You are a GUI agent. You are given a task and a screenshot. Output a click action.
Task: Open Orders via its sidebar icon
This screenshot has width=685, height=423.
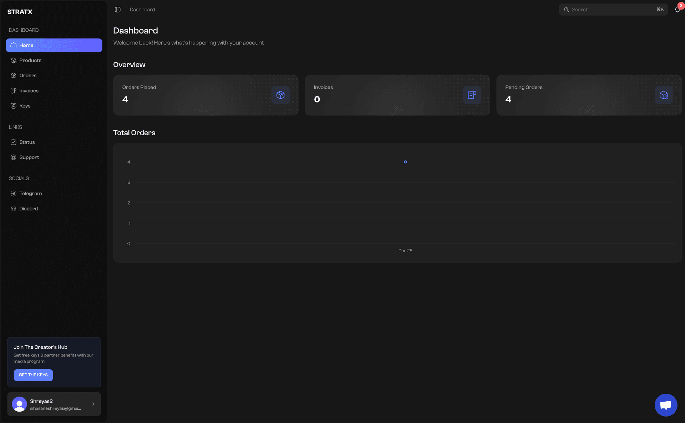[13, 75]
